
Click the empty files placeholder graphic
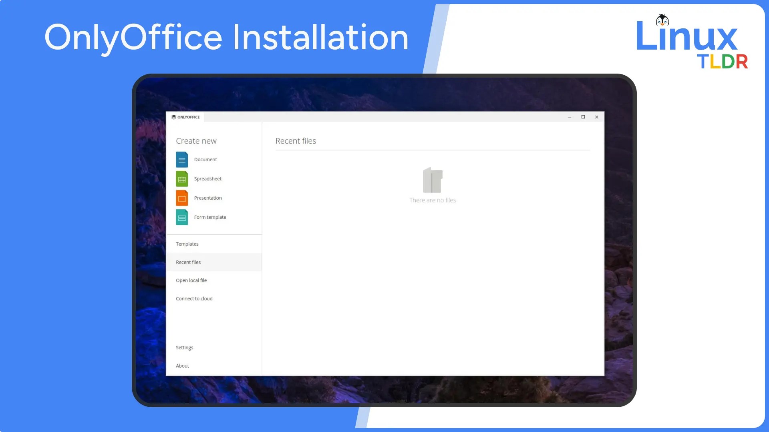tap(433, 181)
